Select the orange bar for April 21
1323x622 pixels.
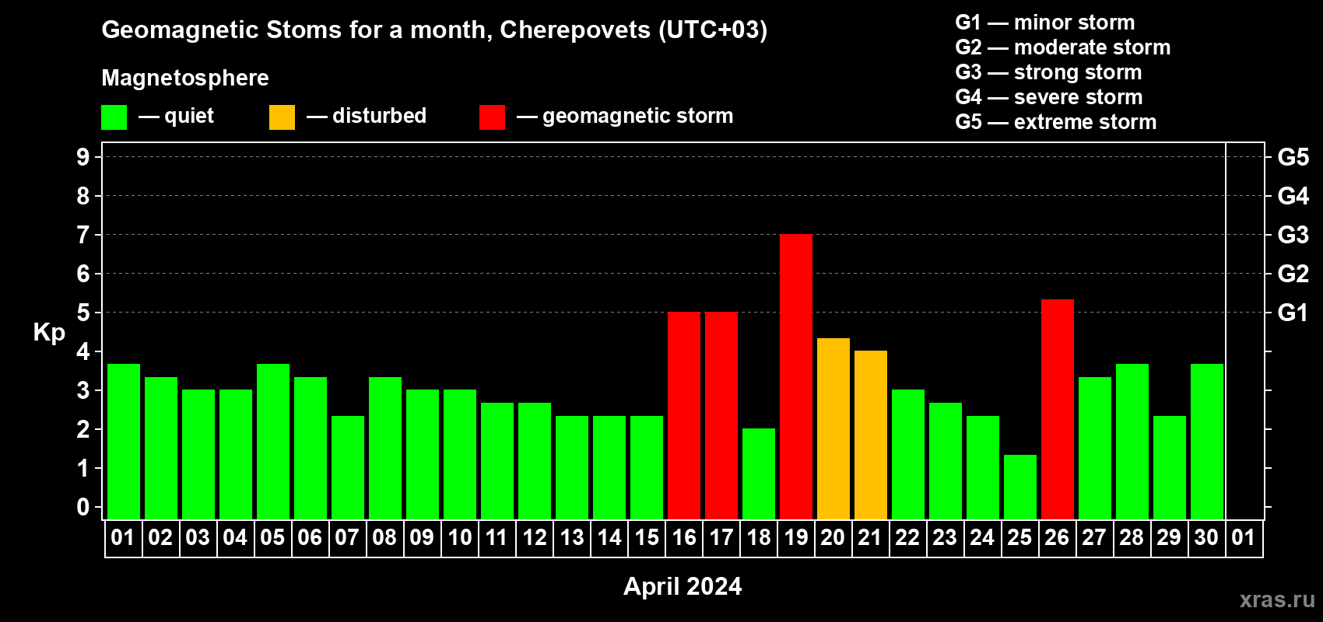871,435
